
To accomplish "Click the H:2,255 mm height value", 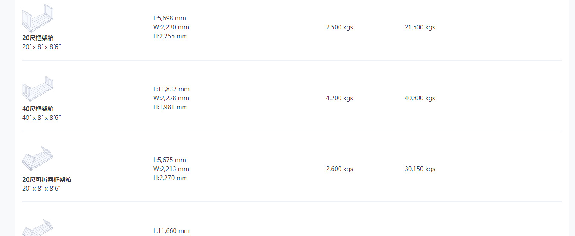I will point(170,36).
